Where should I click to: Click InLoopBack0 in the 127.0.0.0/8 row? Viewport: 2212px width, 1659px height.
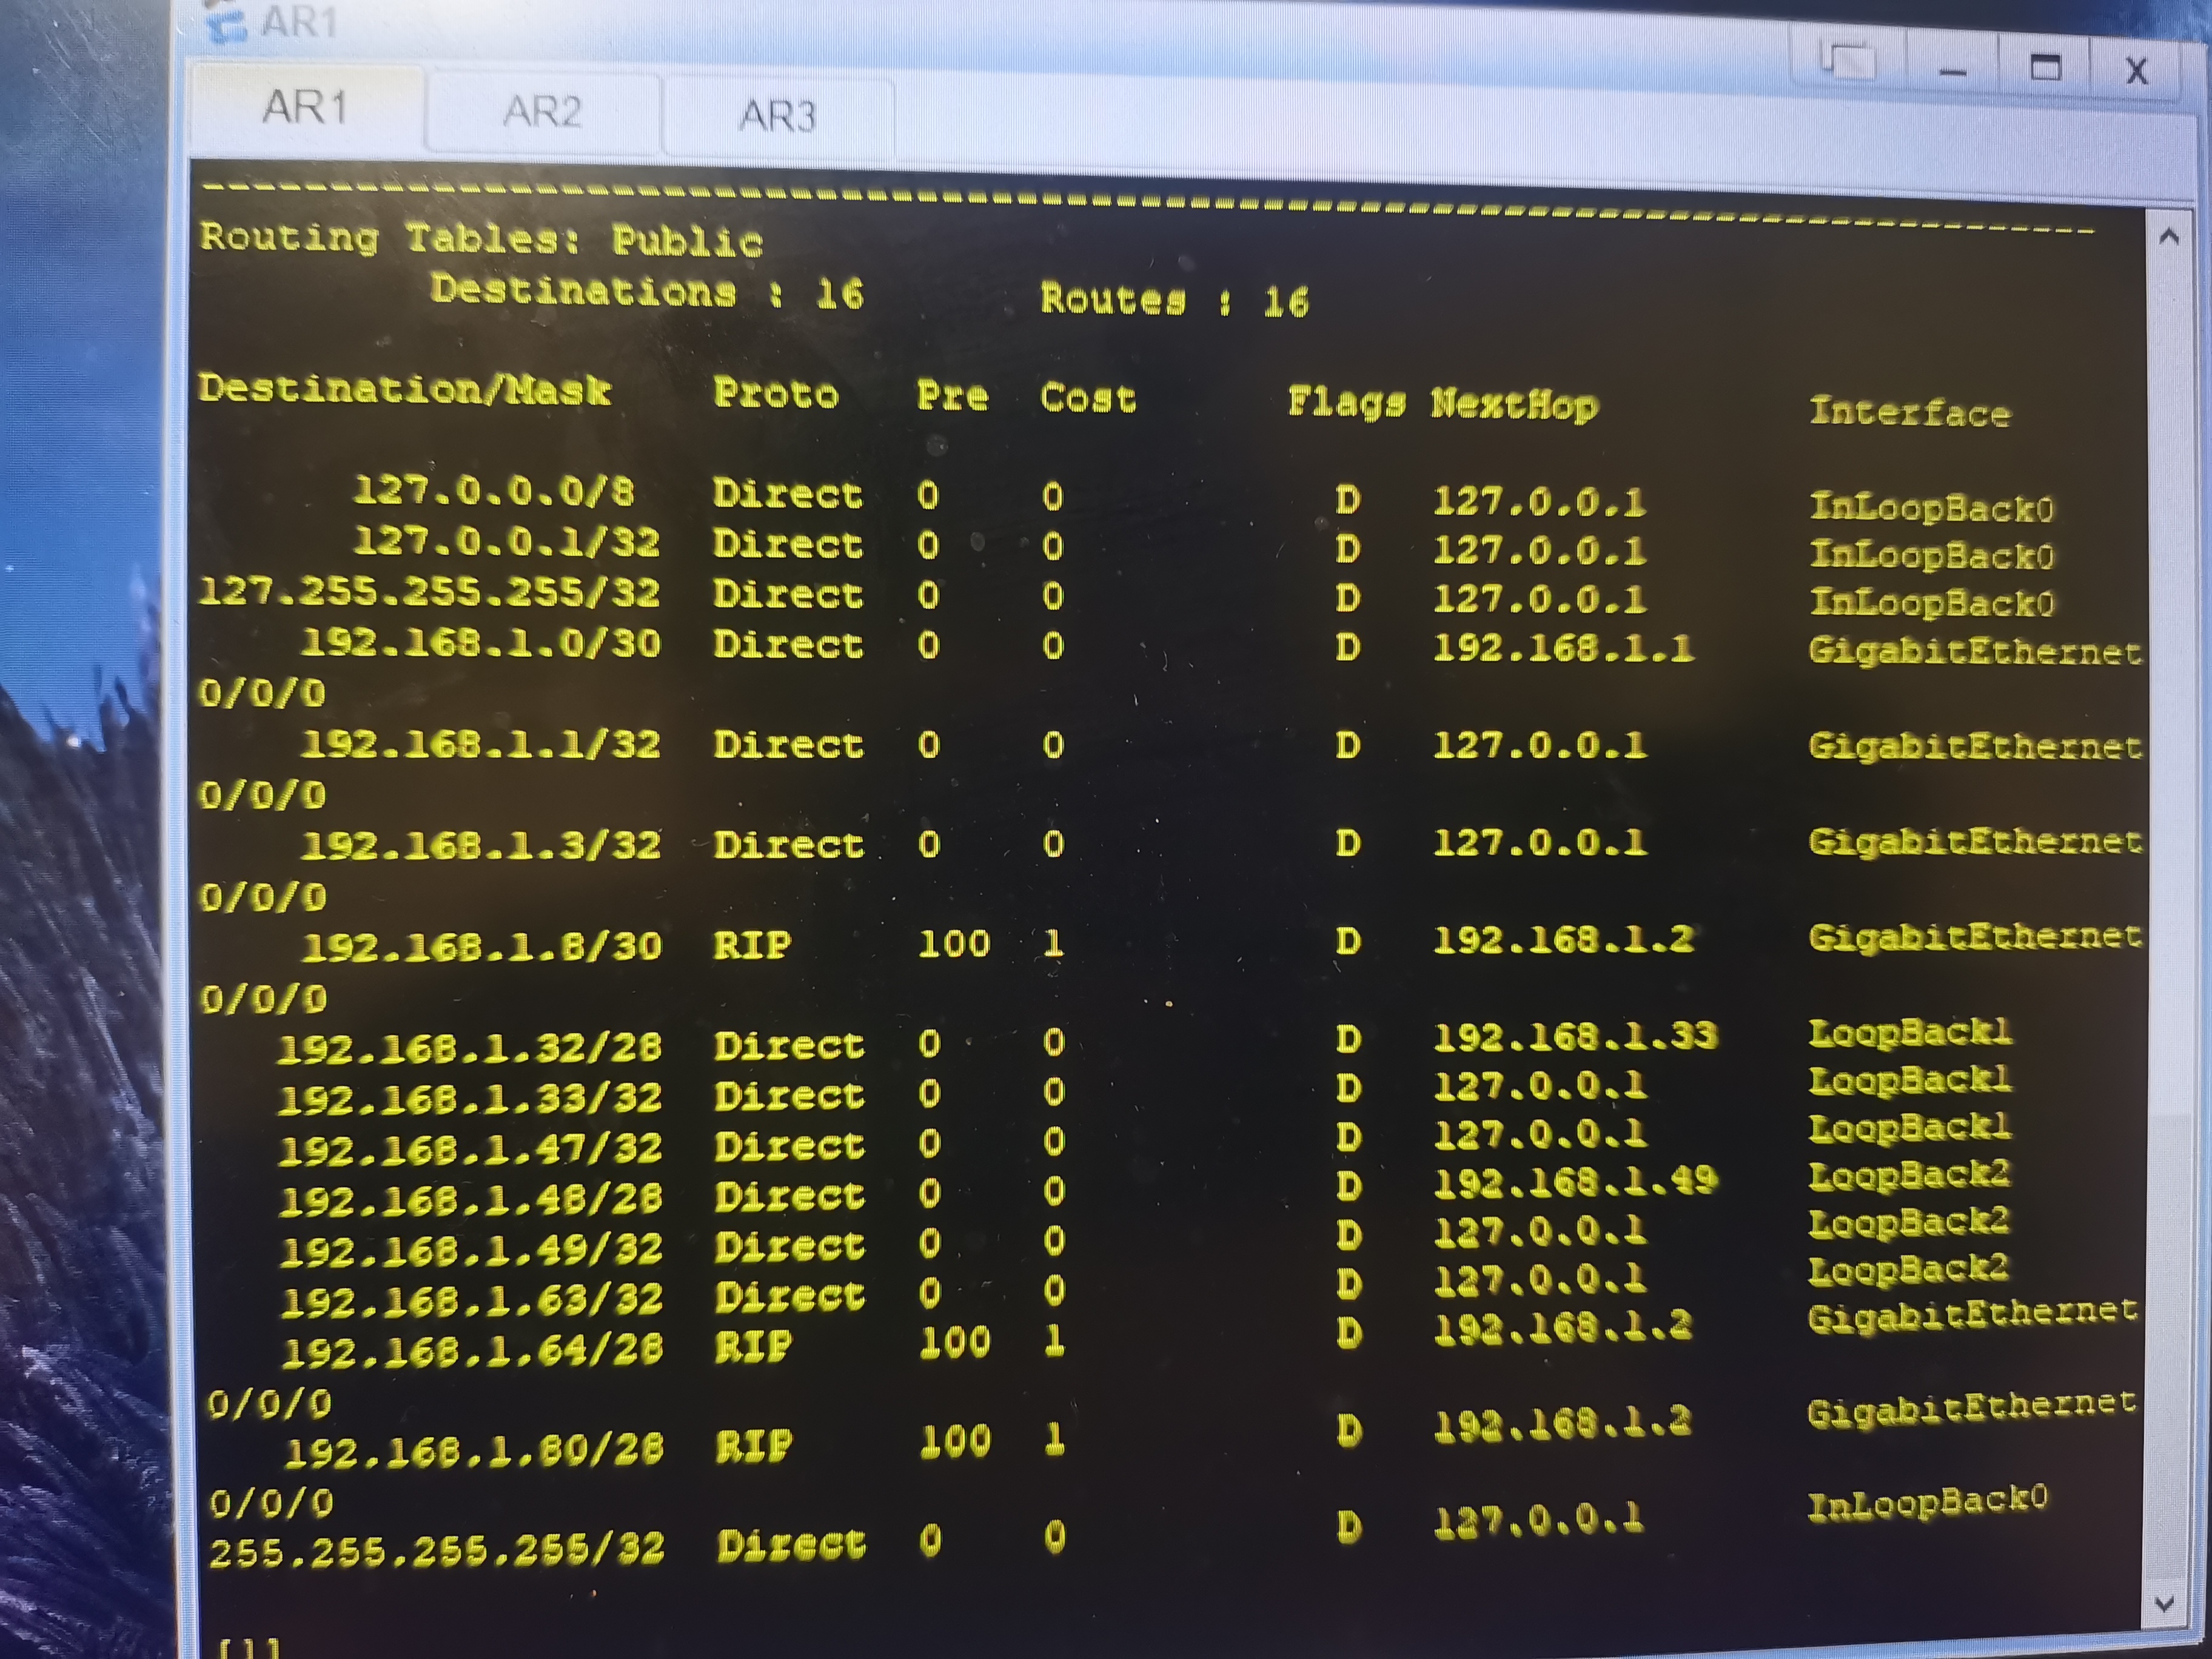(x=1932, y=508)
